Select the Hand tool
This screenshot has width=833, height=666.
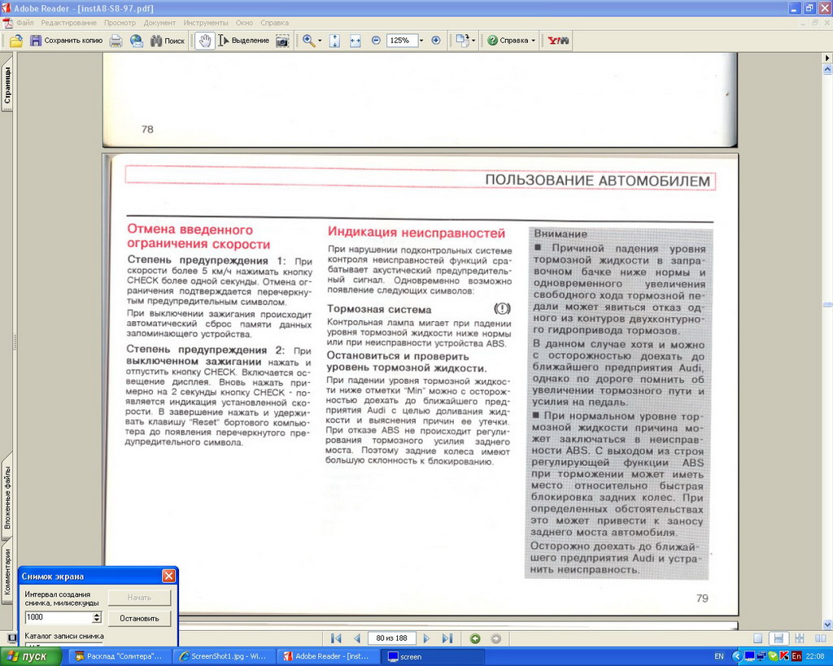[x=204, y=41]
